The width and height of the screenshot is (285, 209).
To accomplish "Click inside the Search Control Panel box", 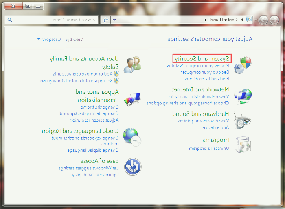I will point(53,20).
